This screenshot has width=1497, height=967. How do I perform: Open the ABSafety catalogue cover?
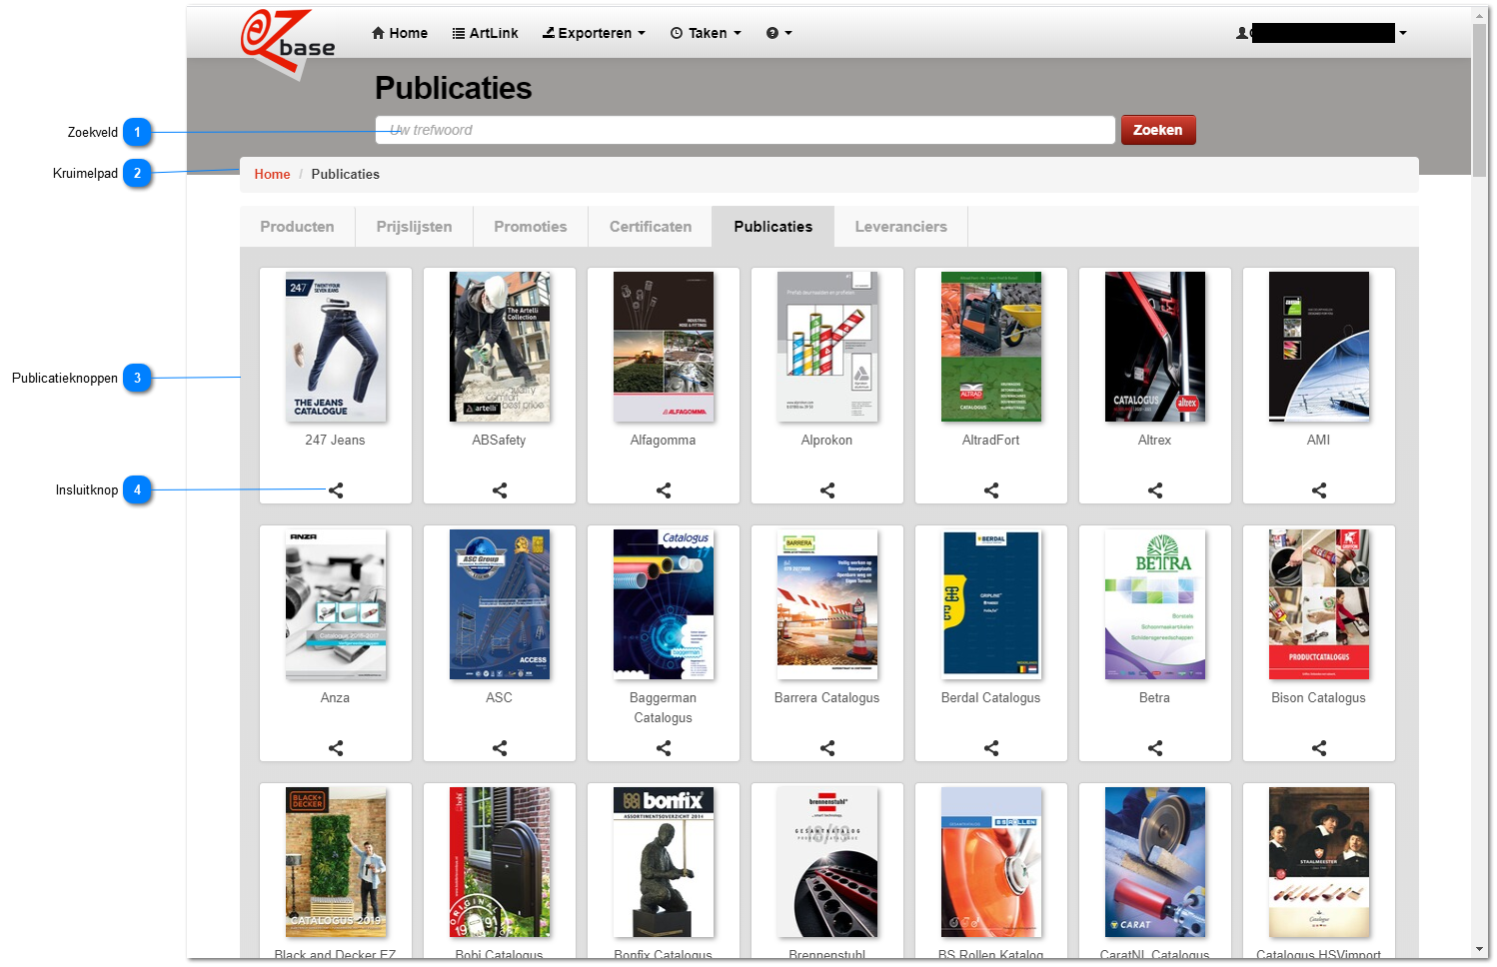point(500,347)
